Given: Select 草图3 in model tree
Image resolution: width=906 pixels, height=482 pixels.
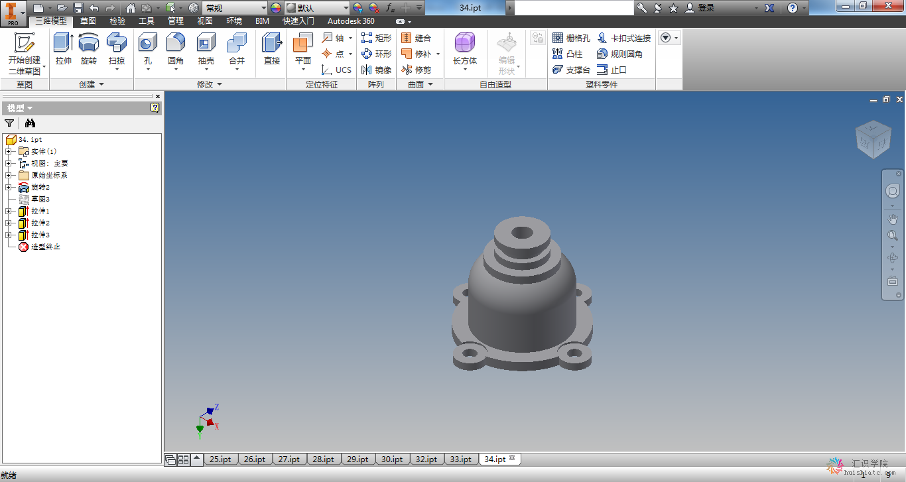Looking at the screenshot, I should (34, 199).
